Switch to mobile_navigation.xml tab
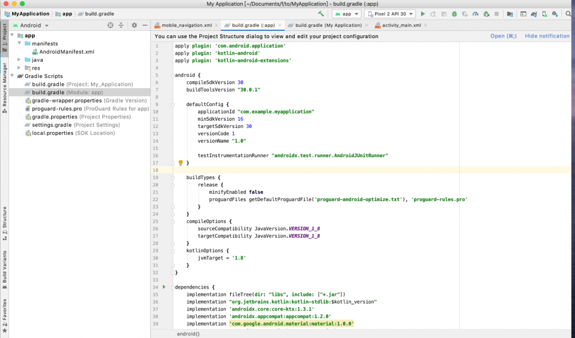The width and height of the screenshot is (575, 338). click(x=186, y=25)
